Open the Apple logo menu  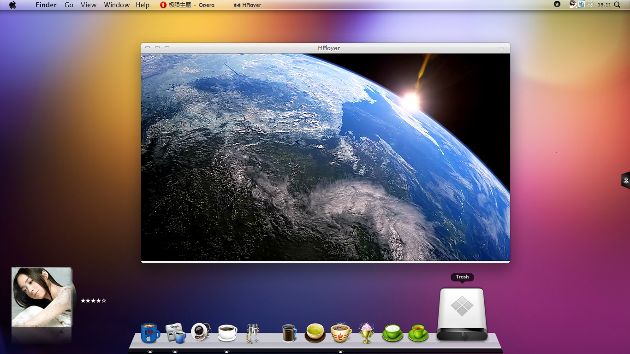click(x=13, y=5)
